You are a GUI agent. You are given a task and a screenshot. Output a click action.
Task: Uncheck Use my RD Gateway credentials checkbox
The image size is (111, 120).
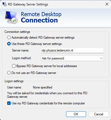(9, 103)
